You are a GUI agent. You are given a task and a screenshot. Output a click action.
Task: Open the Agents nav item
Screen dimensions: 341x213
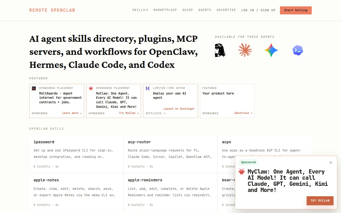(205, 10)
